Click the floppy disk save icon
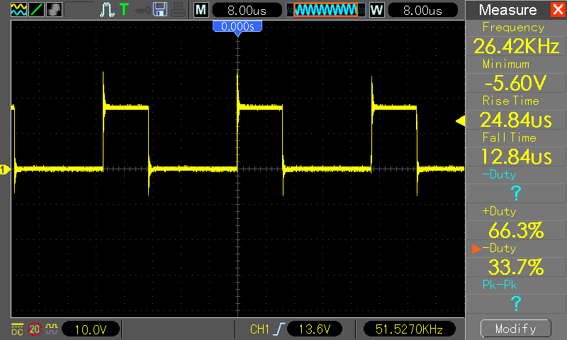The image size is (567, 340). tap(160, 9)
